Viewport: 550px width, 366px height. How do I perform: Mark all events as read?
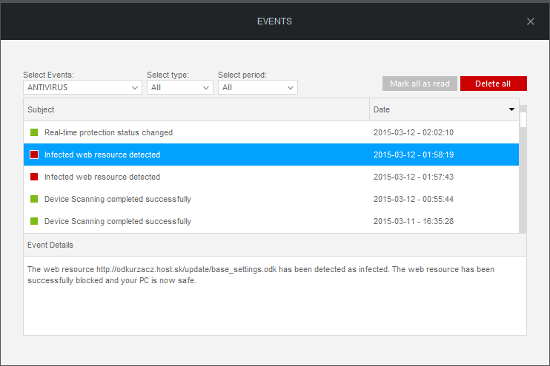click(420, 84)
